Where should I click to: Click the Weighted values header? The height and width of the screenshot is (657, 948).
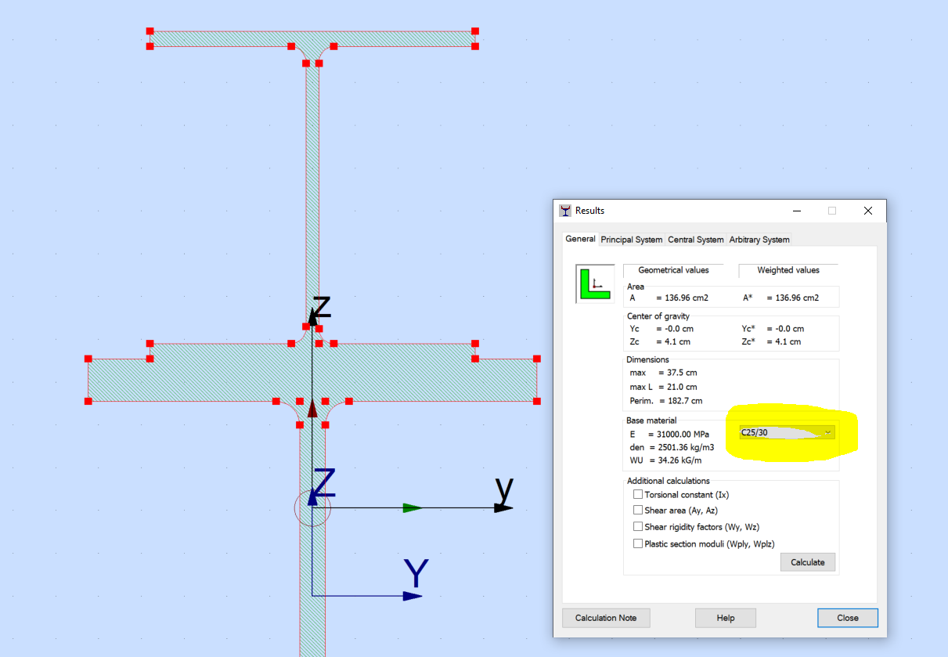click(x=788, y=269)
